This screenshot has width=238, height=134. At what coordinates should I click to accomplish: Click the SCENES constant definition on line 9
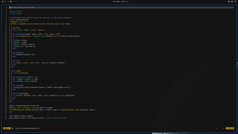(x=41, y=24)
